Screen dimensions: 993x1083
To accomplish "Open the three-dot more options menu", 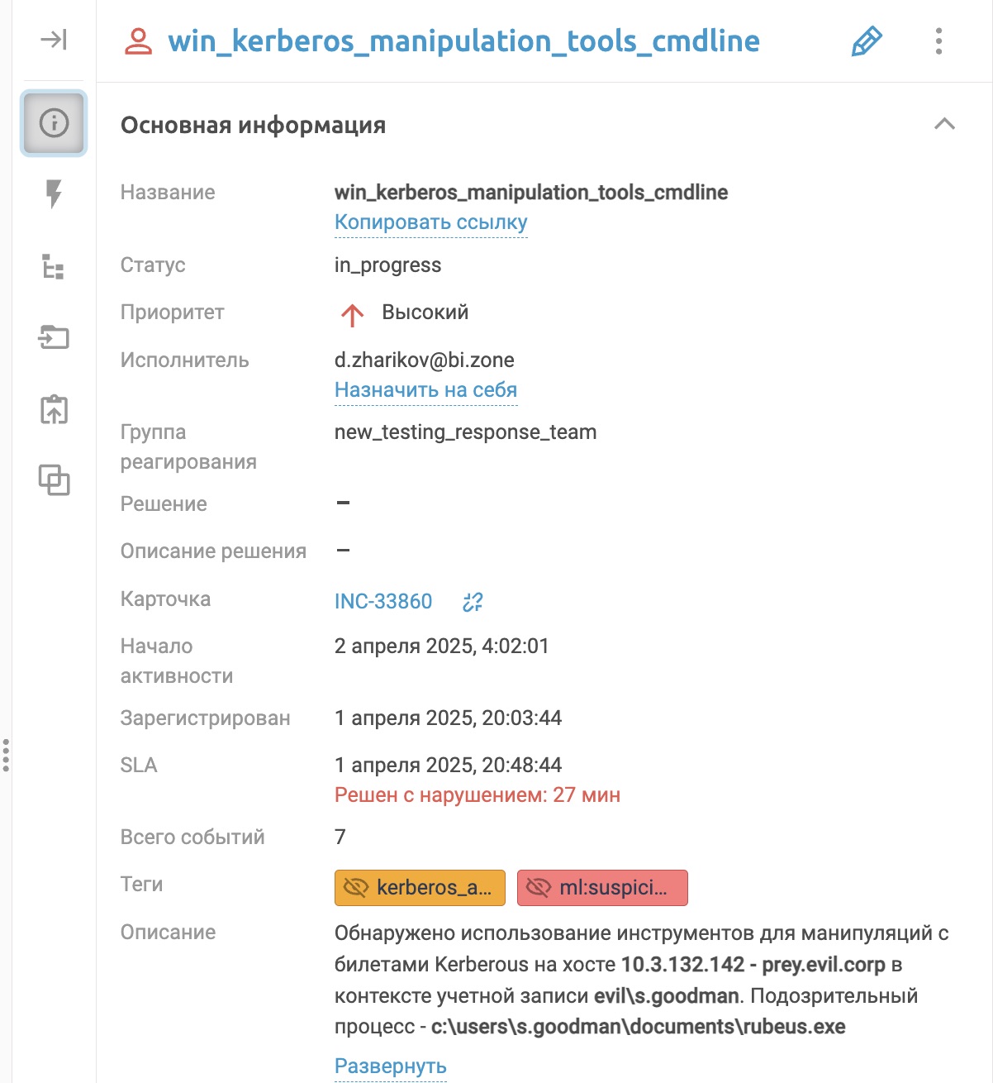I will [938, 41].
